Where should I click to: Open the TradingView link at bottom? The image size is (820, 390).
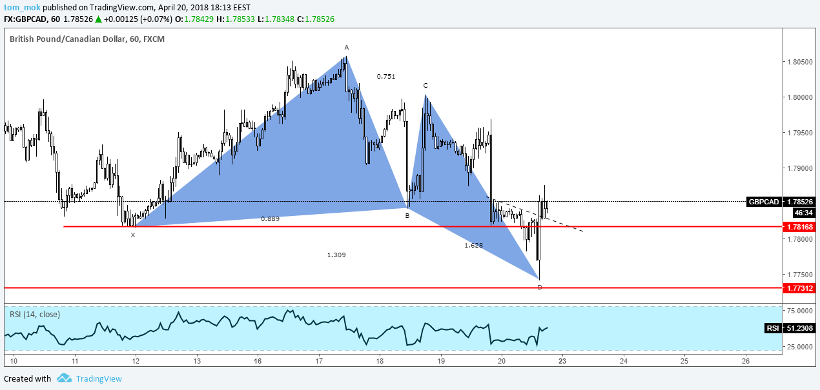98,379
